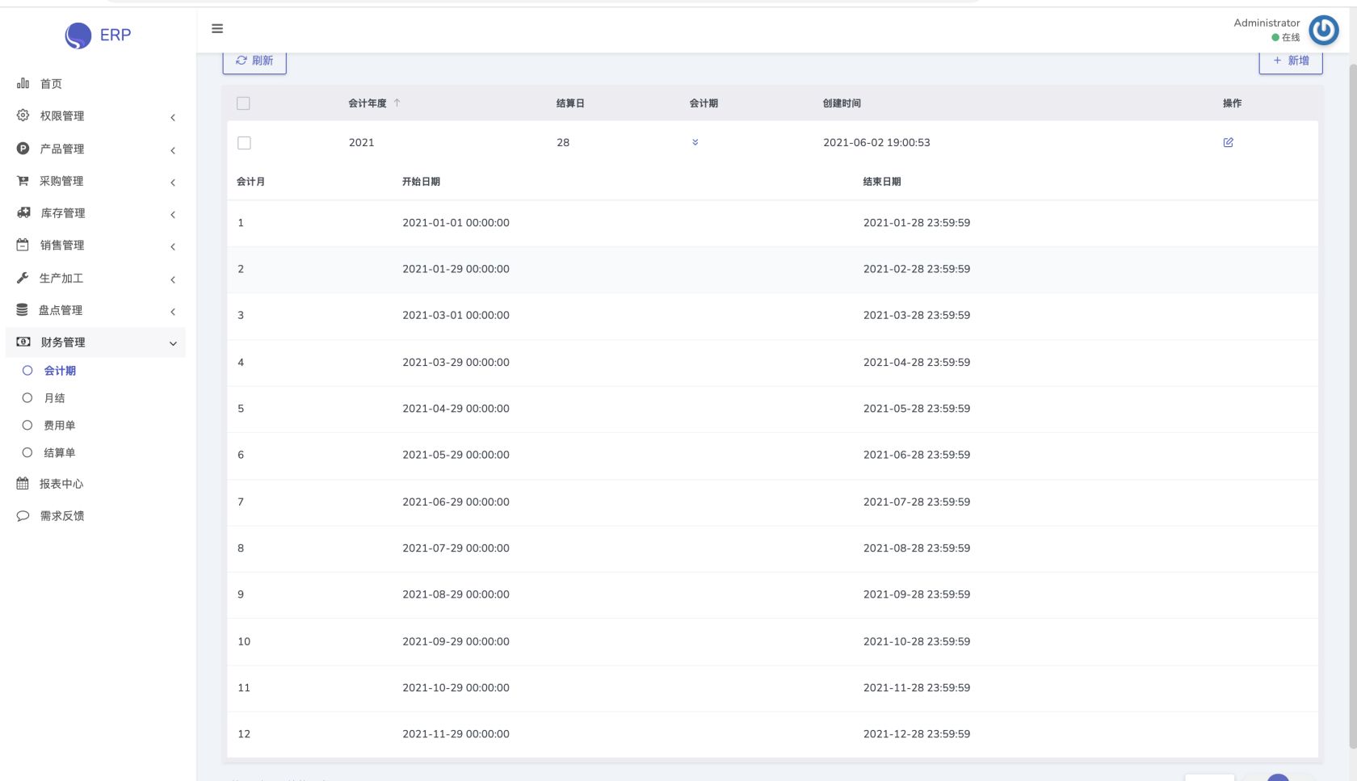Image resolution: width=1357 pixels, height=781 pixels.
Task: Click the green 在线 status dot
Action: coord(1275,37)
